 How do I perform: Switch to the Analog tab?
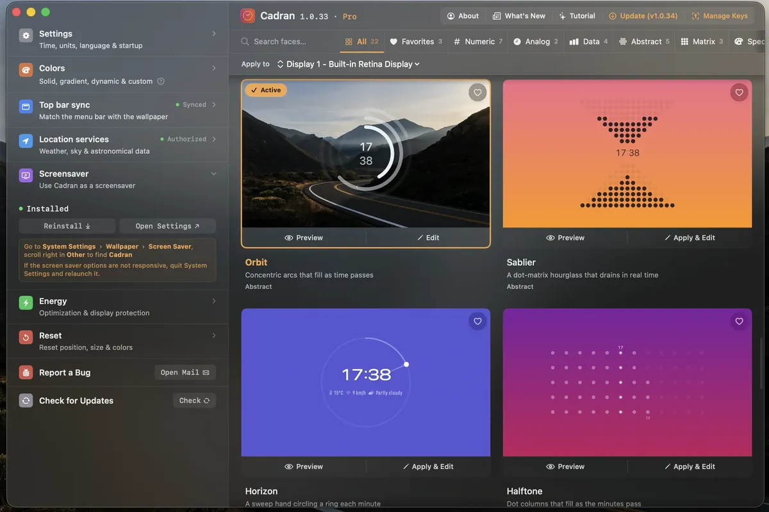[536, 42]
